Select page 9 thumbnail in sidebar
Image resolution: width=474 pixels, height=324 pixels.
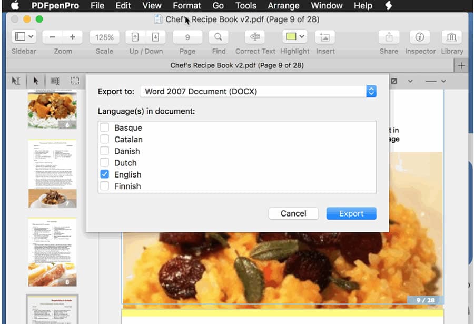pos(52,309)
